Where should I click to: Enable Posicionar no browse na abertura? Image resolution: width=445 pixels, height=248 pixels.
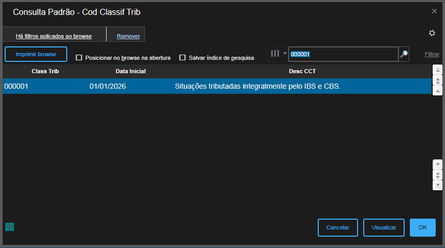79,58
